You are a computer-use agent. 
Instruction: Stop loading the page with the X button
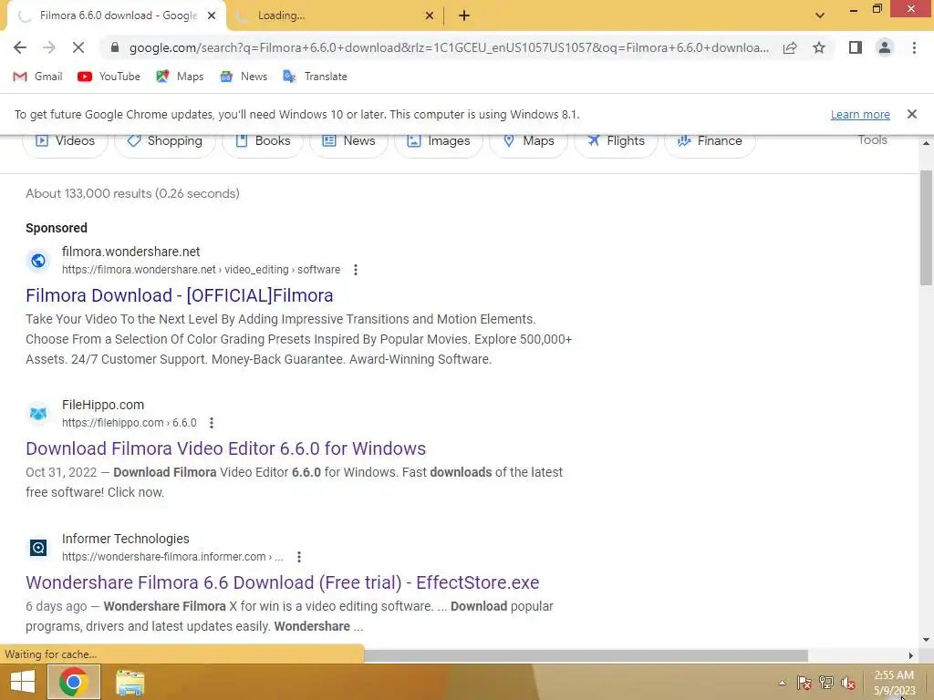(x=78, y=47)
